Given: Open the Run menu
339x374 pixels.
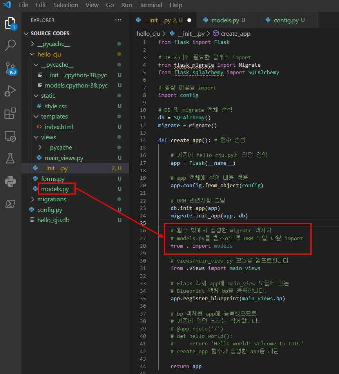Looking at the screenshot, I should click(127, 5).
